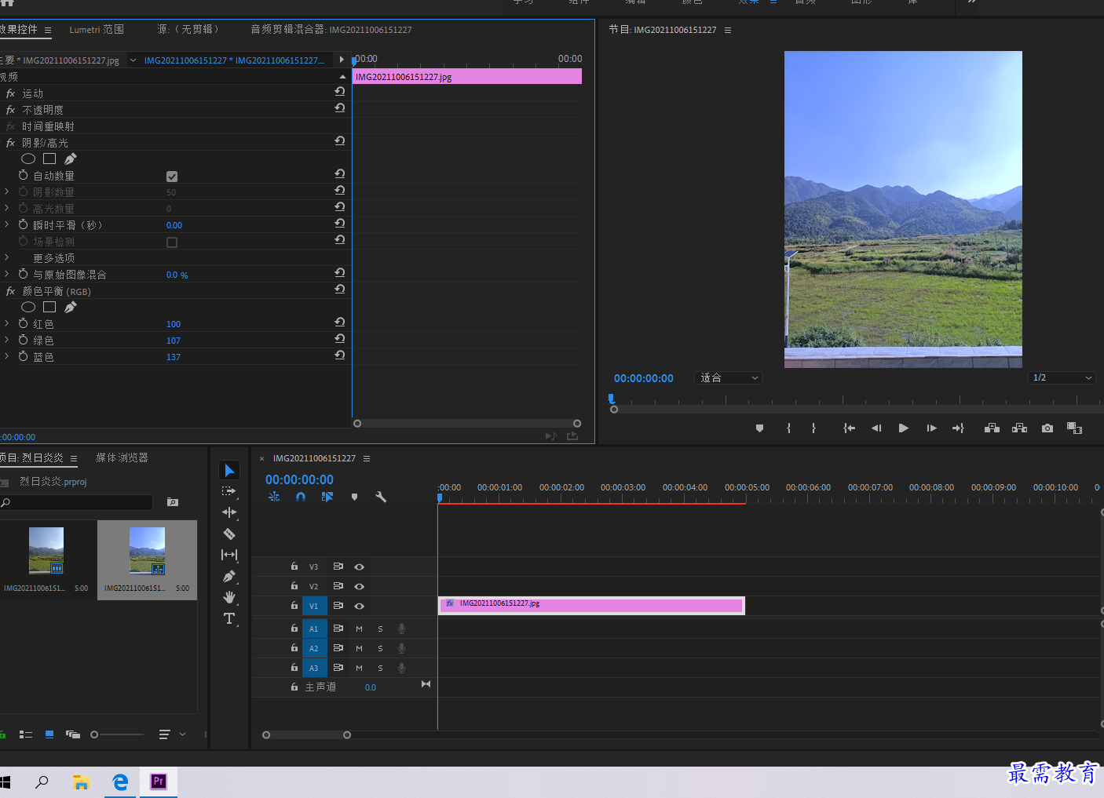Select free draw bezier for Color Balance effect
1104x798 pixels.
click(x=71, y=307)
